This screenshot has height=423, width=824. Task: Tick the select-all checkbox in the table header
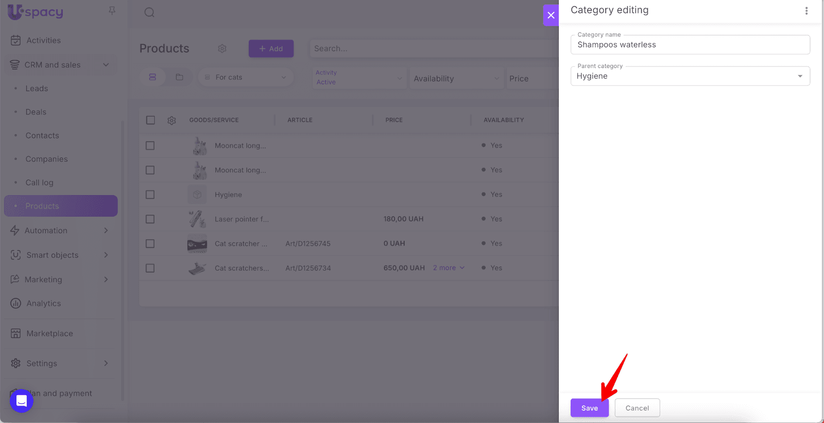click(x=150, y=120)
